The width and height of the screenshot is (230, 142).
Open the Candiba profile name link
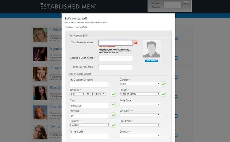tap(55, 107)
